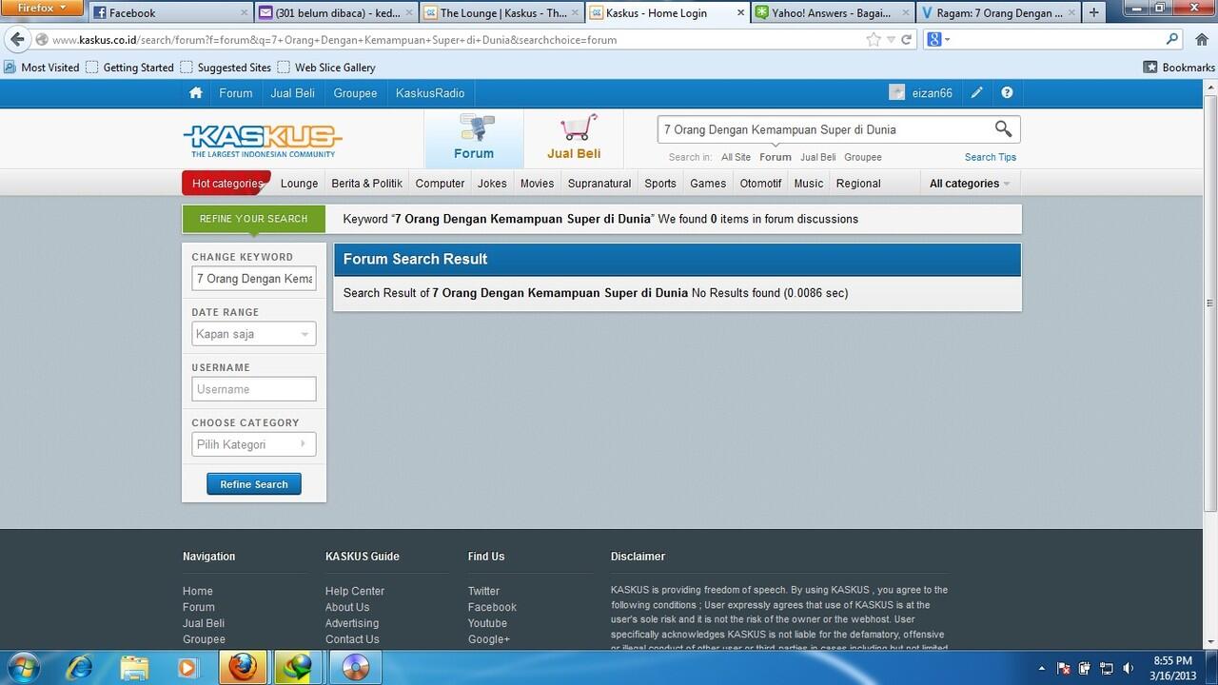Select the Jual Beli cart icon tab
1218x685 pixels.
[x=574, y=138]
